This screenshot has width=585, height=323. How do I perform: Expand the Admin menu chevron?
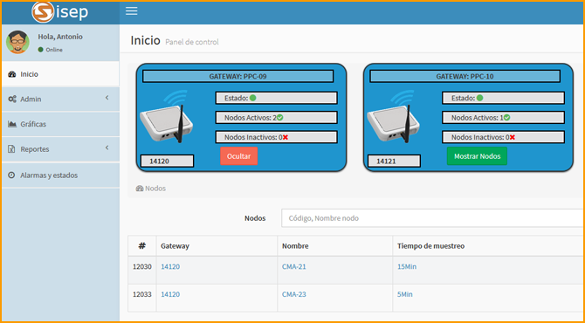(x=107, y=98)
